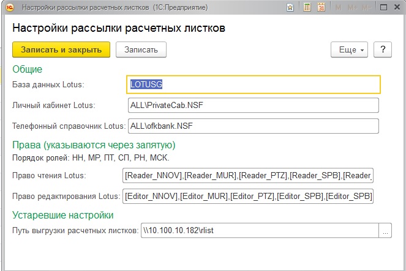This screenshot has width=406, height=271.
Task: Click the 1C application logo icon
Action: 9,8
